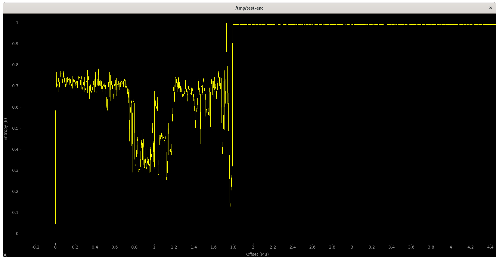499x260 pixels.
Task: Click the -0.2 tick on Offset axis
Action: click(x=36, y=247)
